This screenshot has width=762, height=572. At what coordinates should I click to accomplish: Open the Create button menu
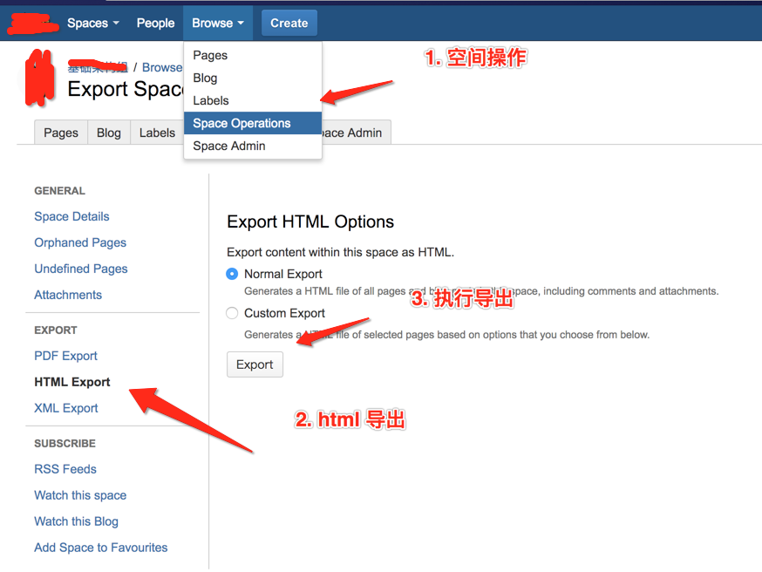pyautogui.click(x=289, y=24)
